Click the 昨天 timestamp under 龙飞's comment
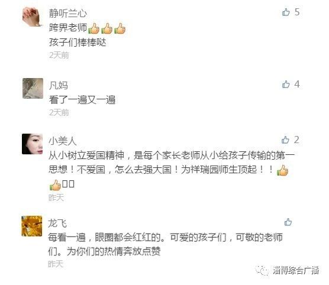 56,264
